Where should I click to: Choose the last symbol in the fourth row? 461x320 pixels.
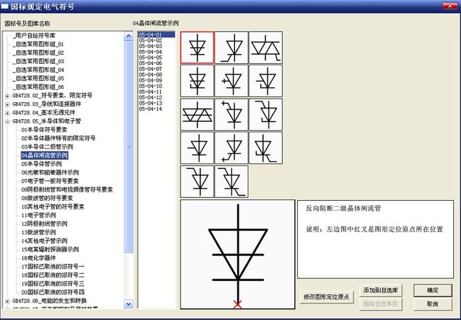point(265,148)
